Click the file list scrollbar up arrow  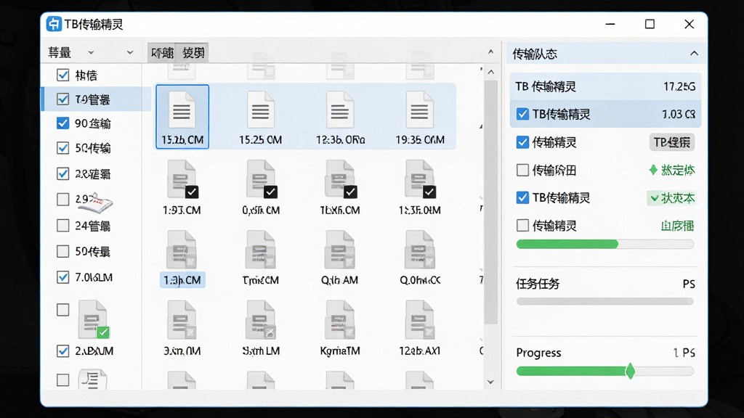(x=491, y=72)
